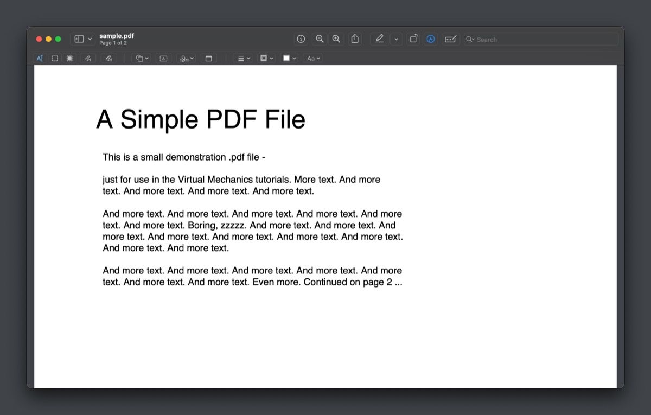Select the Sketch tool
The height and width of the screenshot is (415, 651).
pyautogui.click(x=88, y=58)
